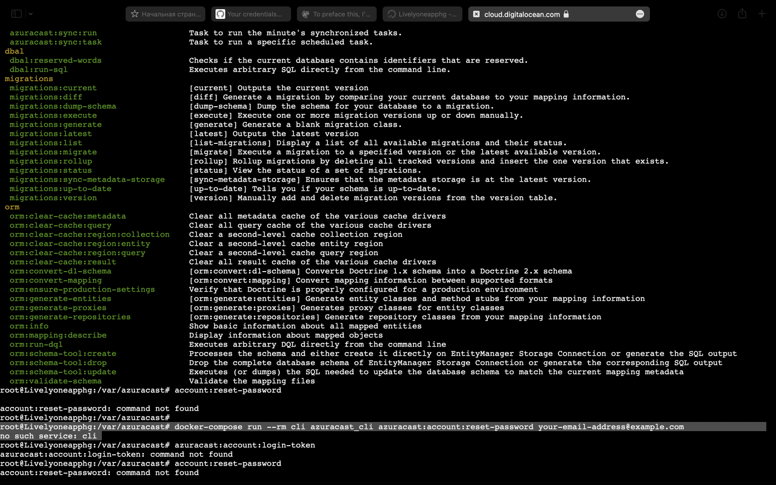Click the migrations:generate command
This screenshot has height=485, width=776.
[56, 124]
